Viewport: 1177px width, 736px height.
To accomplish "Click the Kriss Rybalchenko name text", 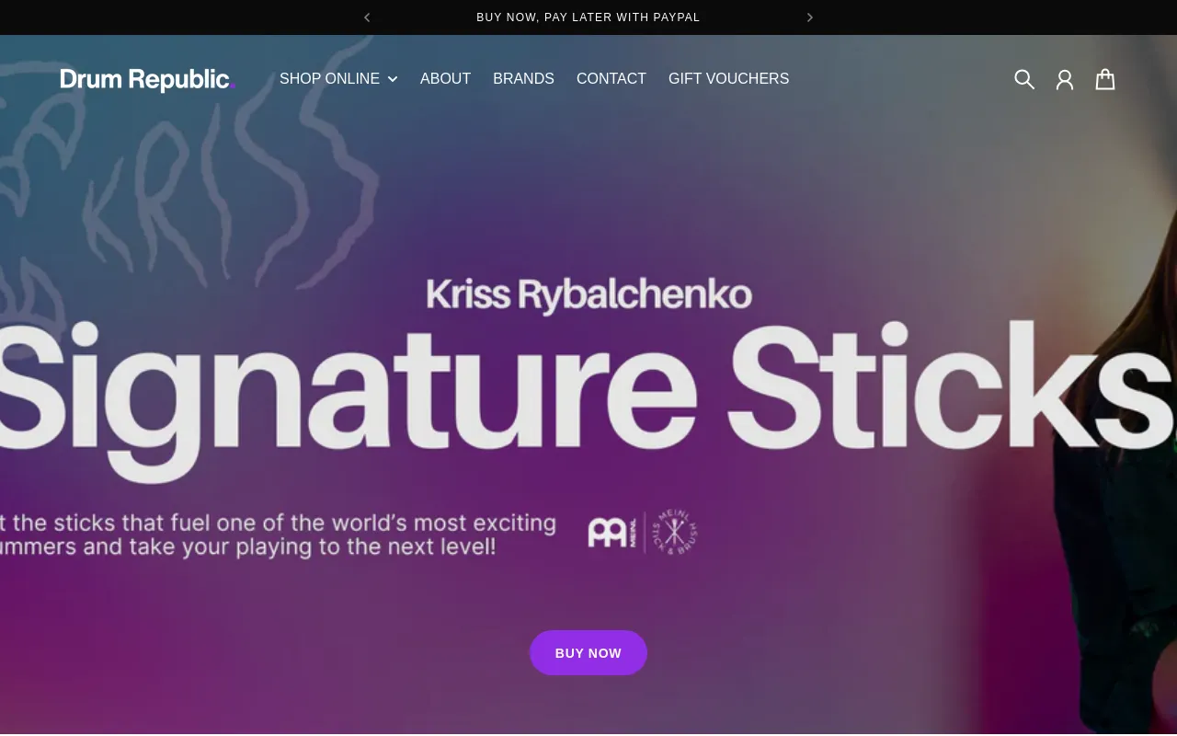I will coord(588,294).
